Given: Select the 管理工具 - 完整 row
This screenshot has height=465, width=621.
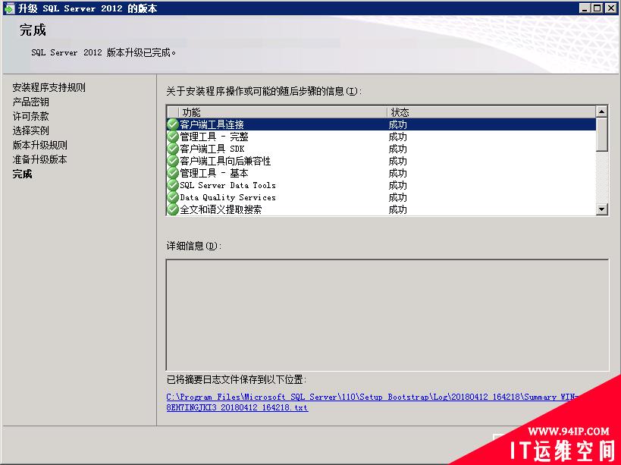Looking at the screenshot, I should 381,137.
